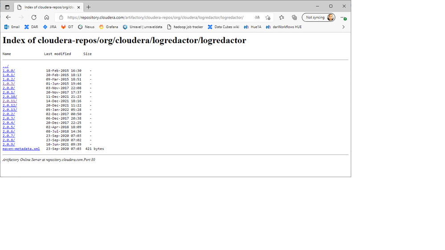Click the page heading Index of cloudera-repos
The width and height of the screenshot is (445, 250).
pos(124,40)
